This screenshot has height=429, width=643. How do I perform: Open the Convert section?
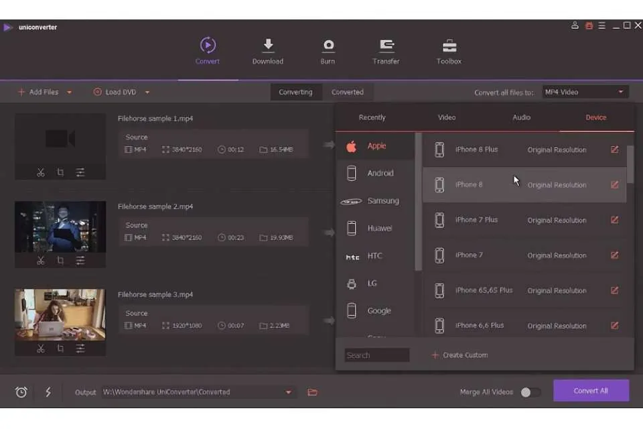(208, 51)
